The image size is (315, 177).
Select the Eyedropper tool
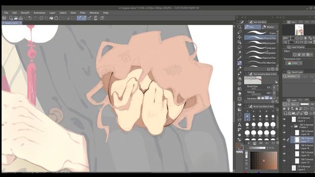click(x=240, y=58)
